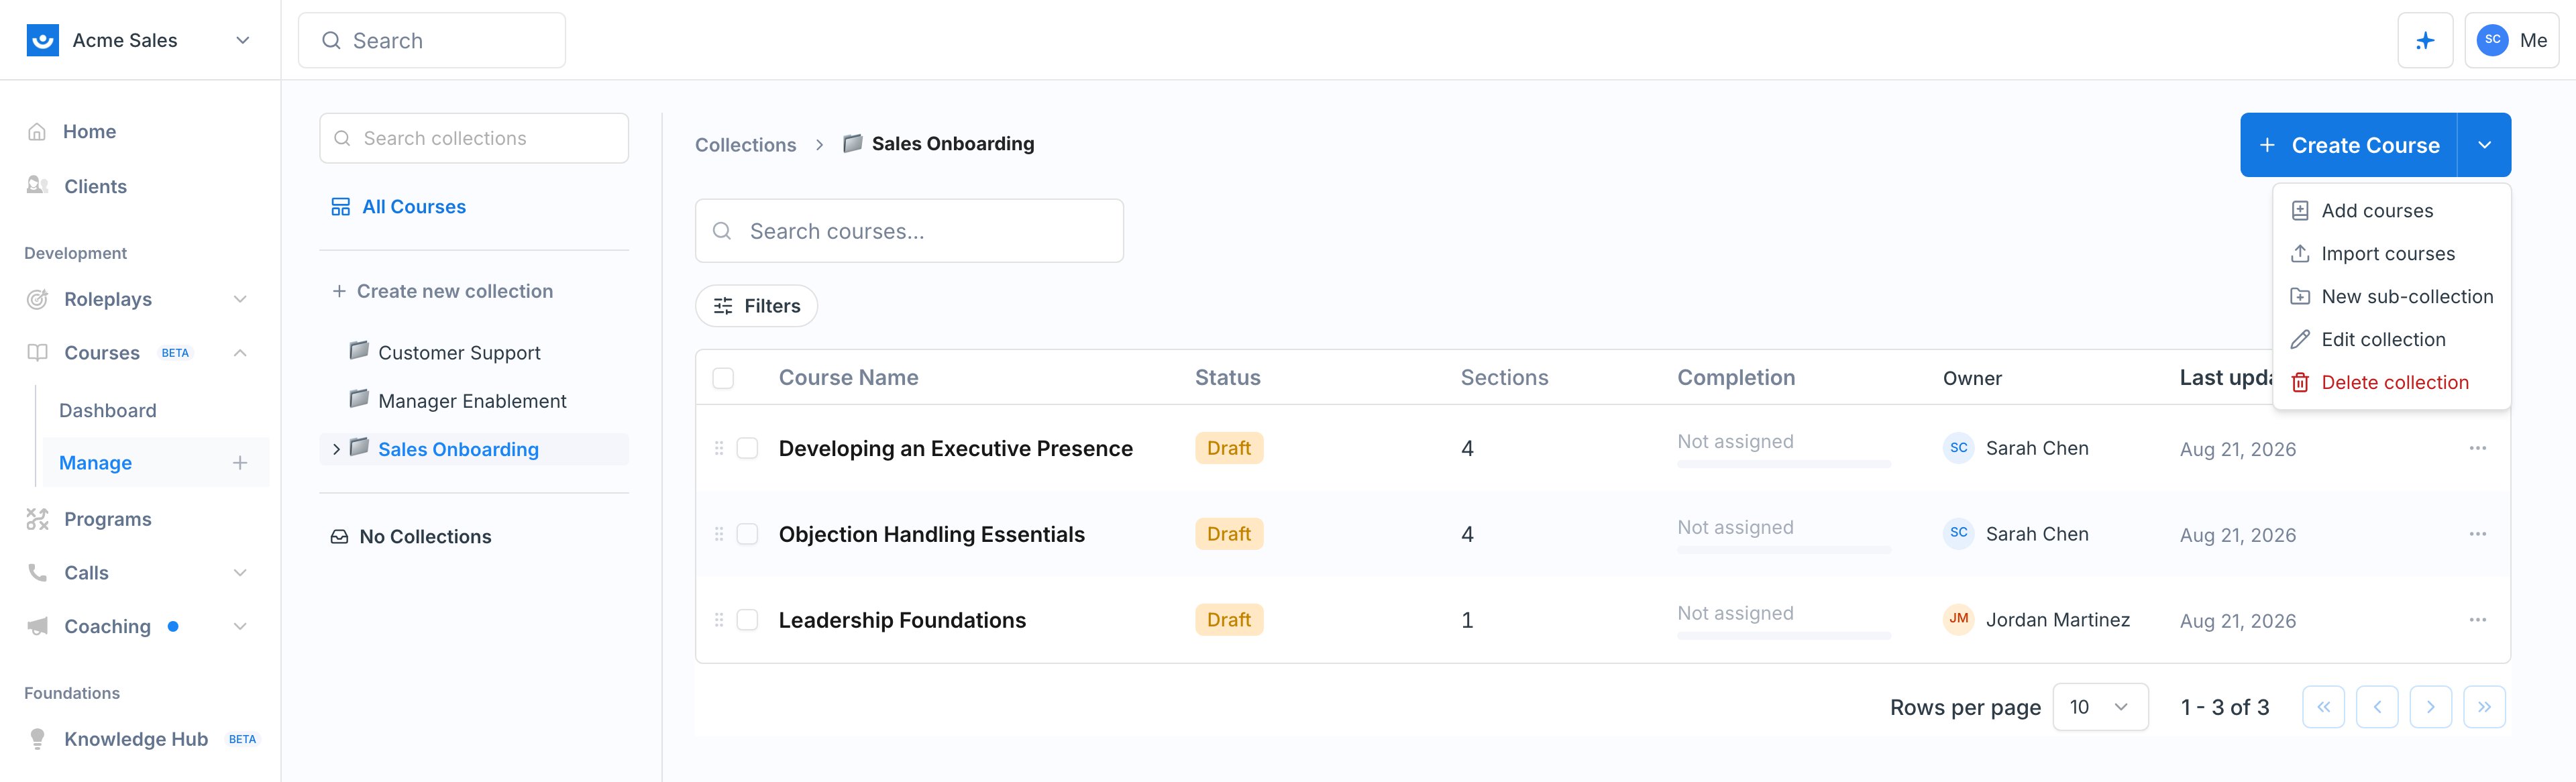Screen dimensions: 2576x782
Task: Select the Developing an Executive Presence checkbox
Action: click(x=747, y=448)
